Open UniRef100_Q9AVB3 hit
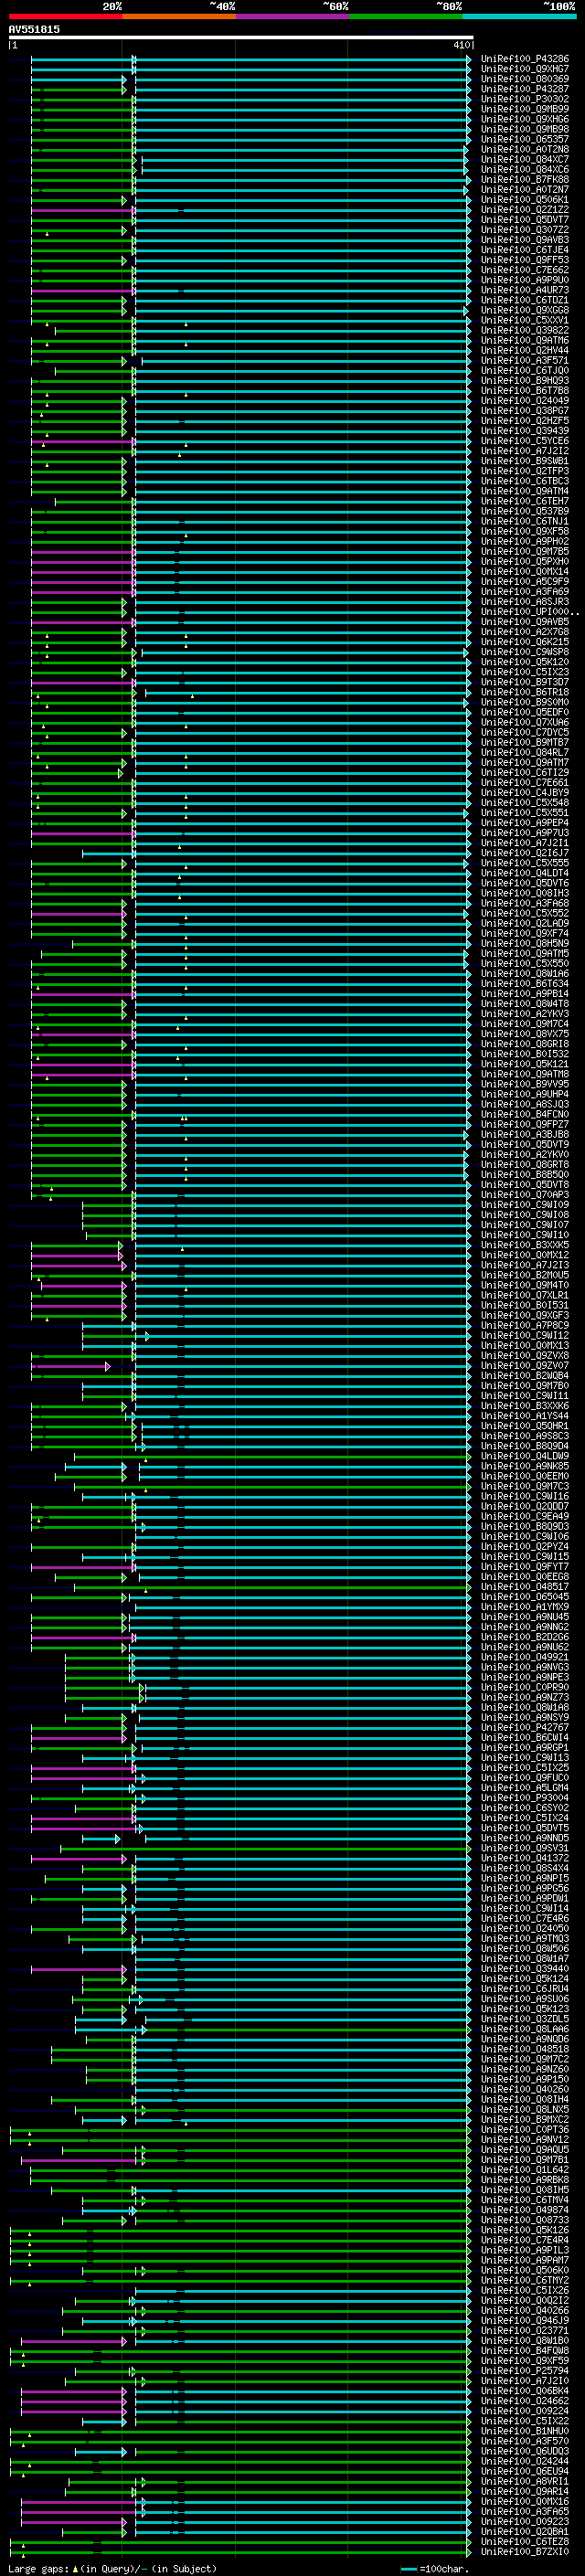Screen dimensions: 585x2576 [524, 240]
